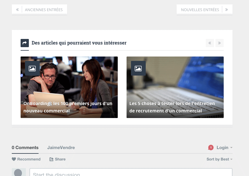Go to Anciennes Entrées
249x176 pixels.
click(x=44, y=10)
